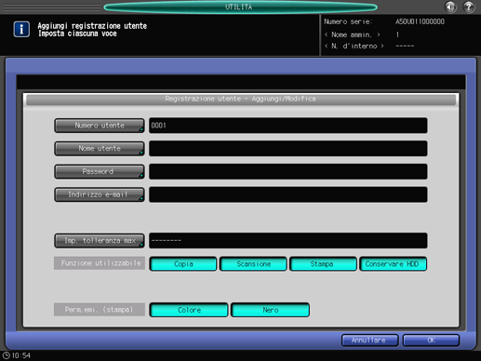Screen dimensions: 481x361
Task: Click the clock icon beside 10:54
Action: tap(7, 355)
